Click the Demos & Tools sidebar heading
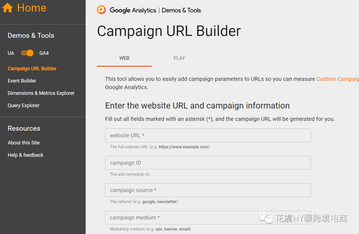This screenshot has height=234, width=359. [x=31, y=36]
